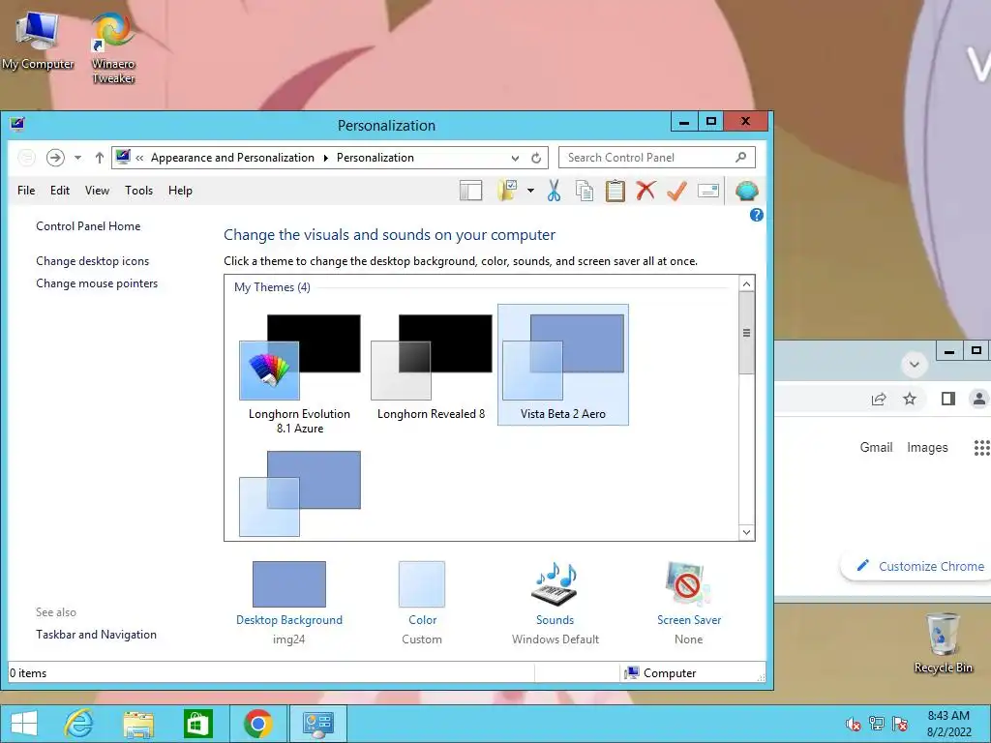The height and width of the screenshot is (743, 991).
Task: Open the Windows Start button
Action: [24, 724]
